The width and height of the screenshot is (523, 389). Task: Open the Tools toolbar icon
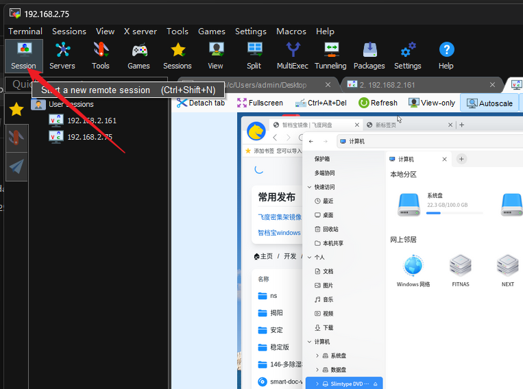[x=101, y=55]
